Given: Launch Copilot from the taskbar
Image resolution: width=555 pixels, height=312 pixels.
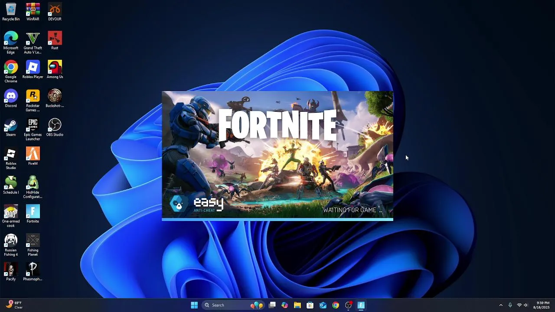Looking at the screenshot, I should [284, 305].
